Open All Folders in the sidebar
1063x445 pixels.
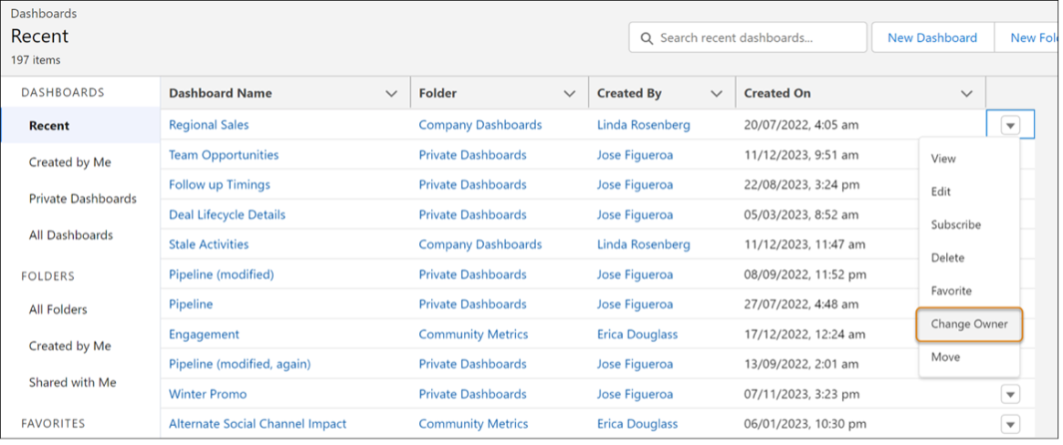58,309
